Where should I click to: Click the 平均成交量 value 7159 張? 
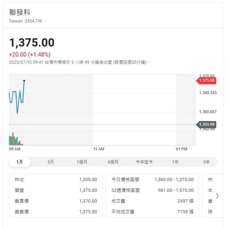(x=185, y=212)
